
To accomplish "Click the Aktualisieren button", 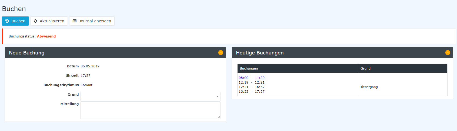I will click(x=49, y=21).
